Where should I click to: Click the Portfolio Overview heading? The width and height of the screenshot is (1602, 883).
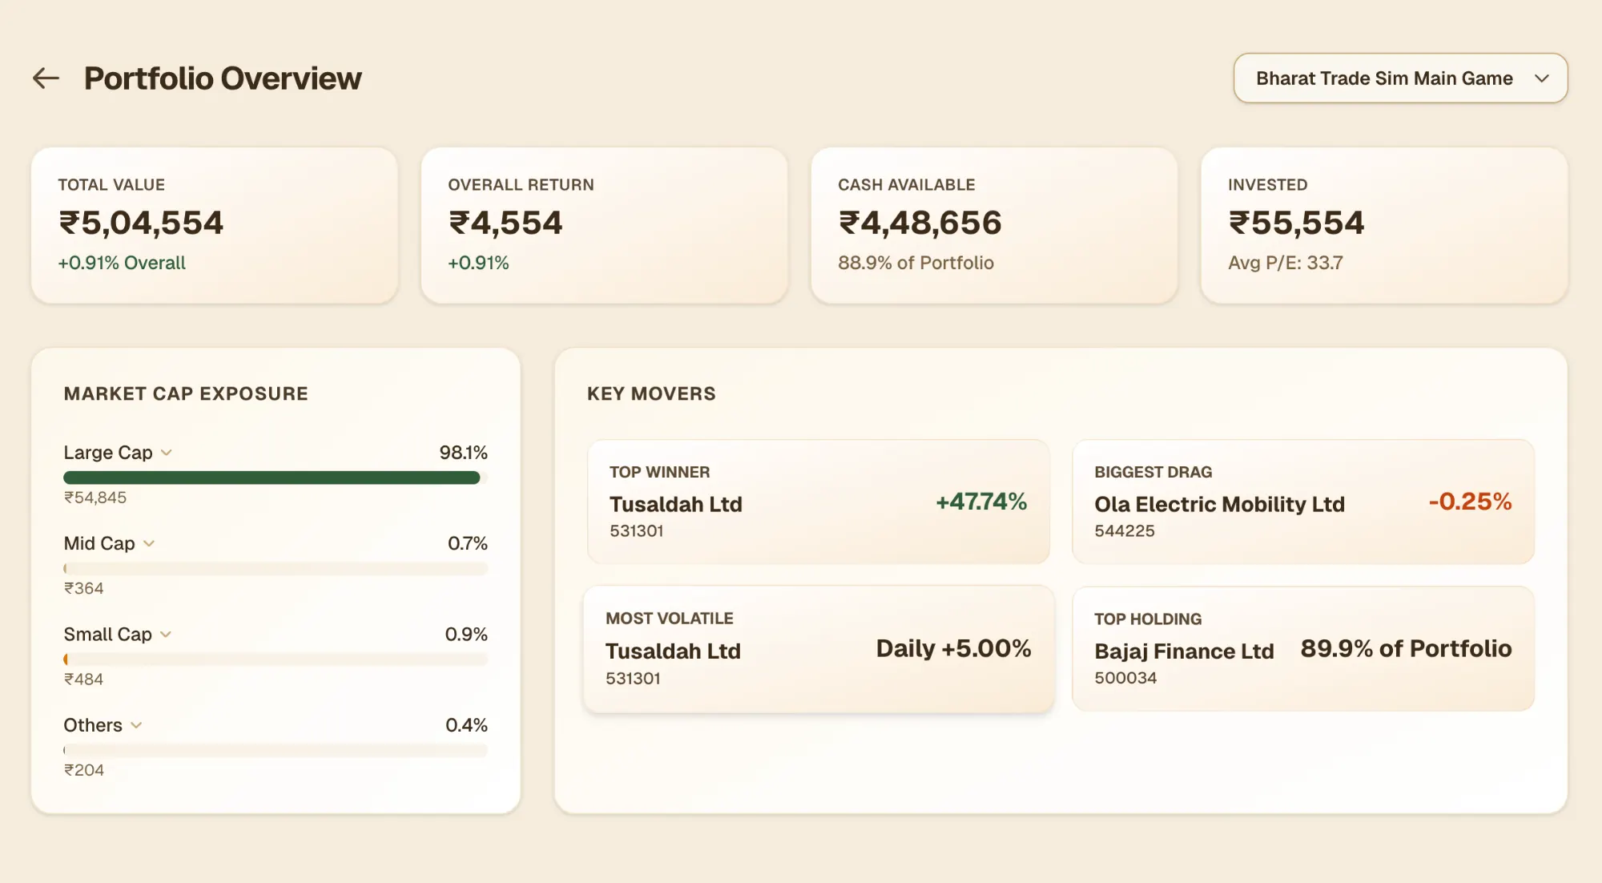point(223,79)
